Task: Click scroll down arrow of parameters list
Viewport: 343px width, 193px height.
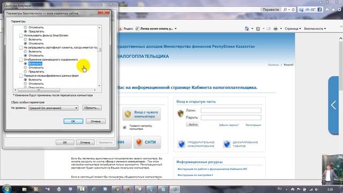Action: point(99,86)
